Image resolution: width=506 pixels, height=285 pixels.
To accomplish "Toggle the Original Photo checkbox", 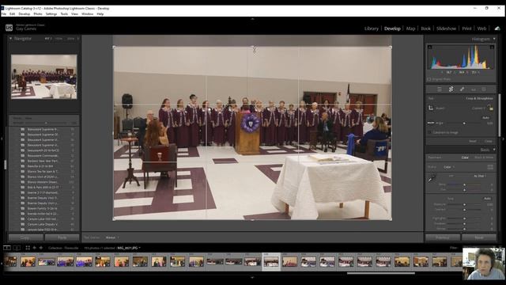I will point(429,79).
